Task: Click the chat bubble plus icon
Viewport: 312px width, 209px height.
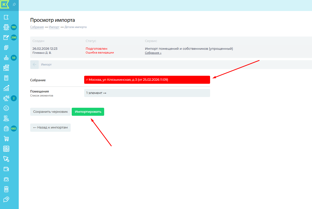Action: point(6,199)
